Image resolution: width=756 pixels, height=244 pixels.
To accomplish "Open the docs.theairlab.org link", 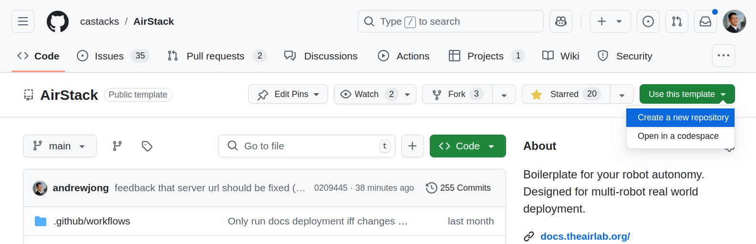I will (x=585, y=236).
